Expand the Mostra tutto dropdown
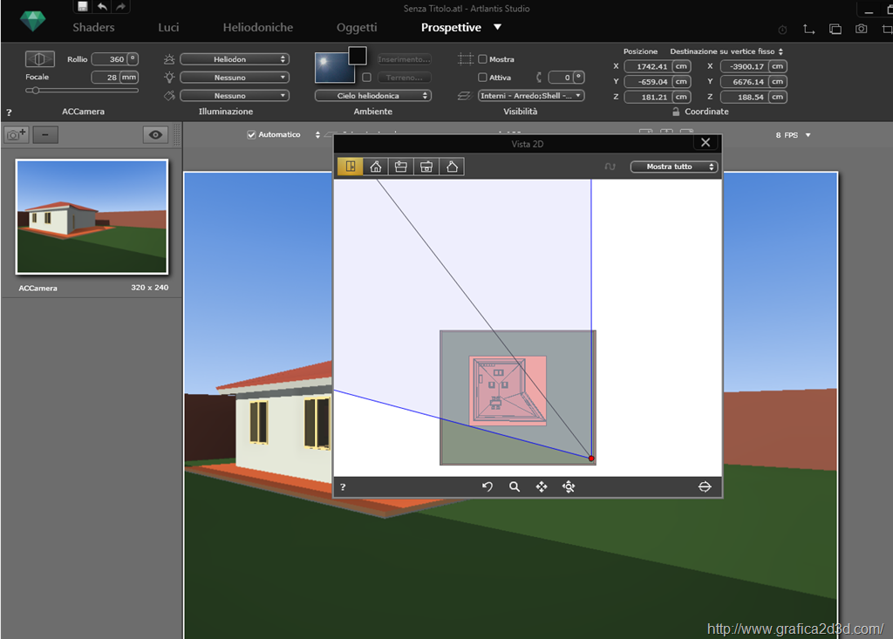 point(673,167)
